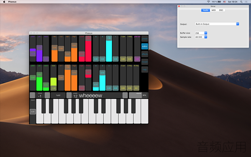Go to next preset after wheeeew

point(125,95)
